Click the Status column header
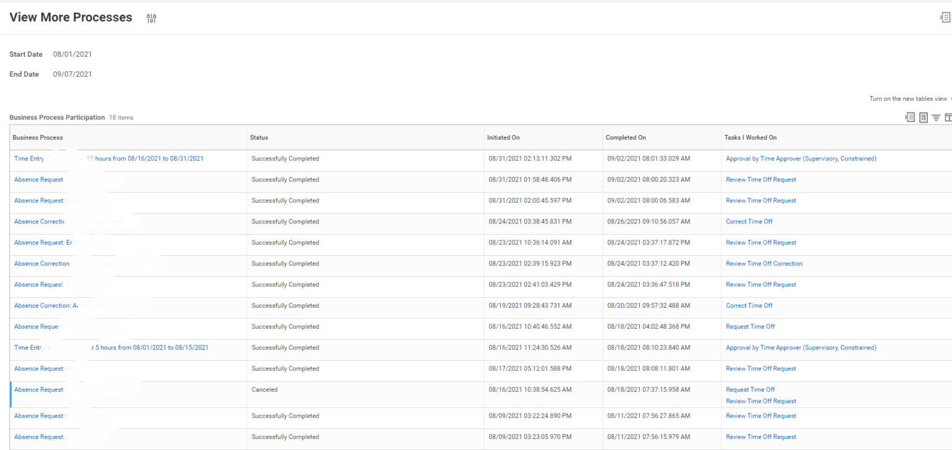 coord(258,137)
